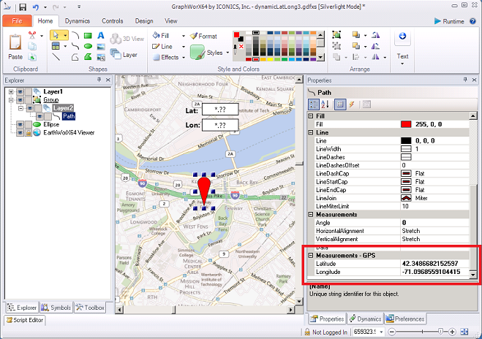Click the Save floppy disk icon
Image resolution: width=482 pixels, height=339 pixels.
point(23,7)
